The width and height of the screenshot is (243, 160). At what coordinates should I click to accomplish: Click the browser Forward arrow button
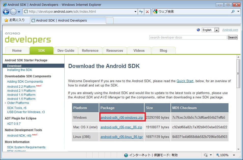tap(13, 12)
